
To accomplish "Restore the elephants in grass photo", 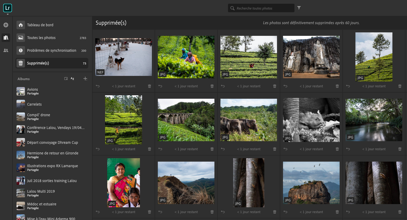I will (x=223, y=149).
